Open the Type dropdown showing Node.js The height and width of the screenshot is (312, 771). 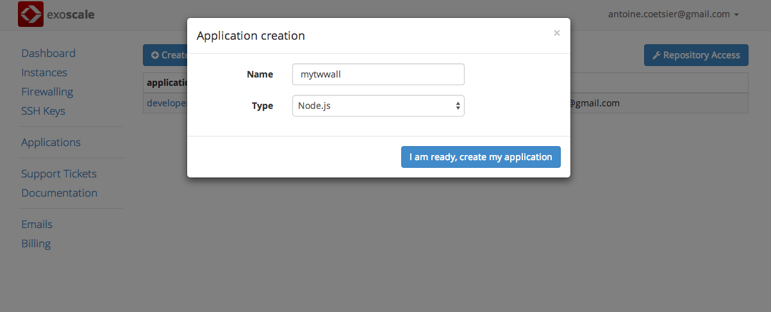[378, 106]
